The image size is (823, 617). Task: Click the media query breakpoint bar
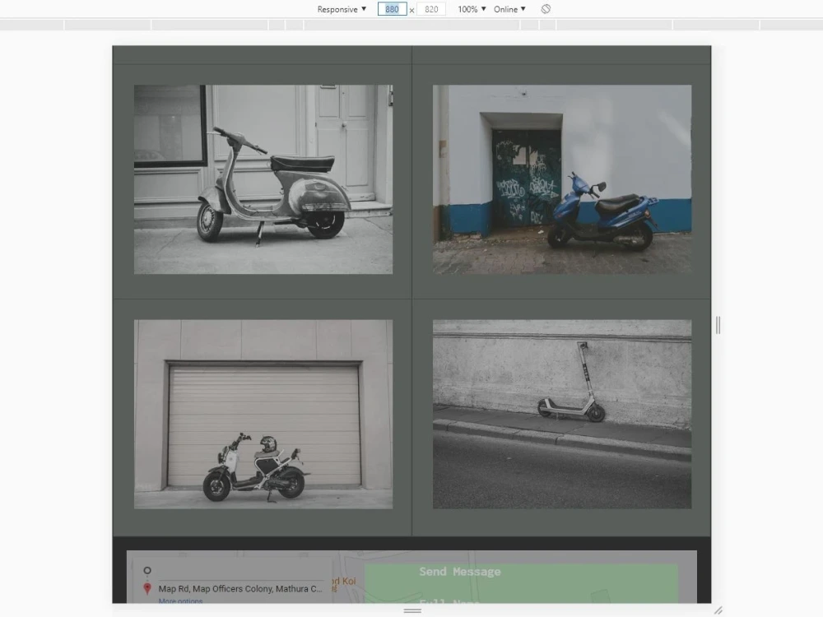click(411, 25)
